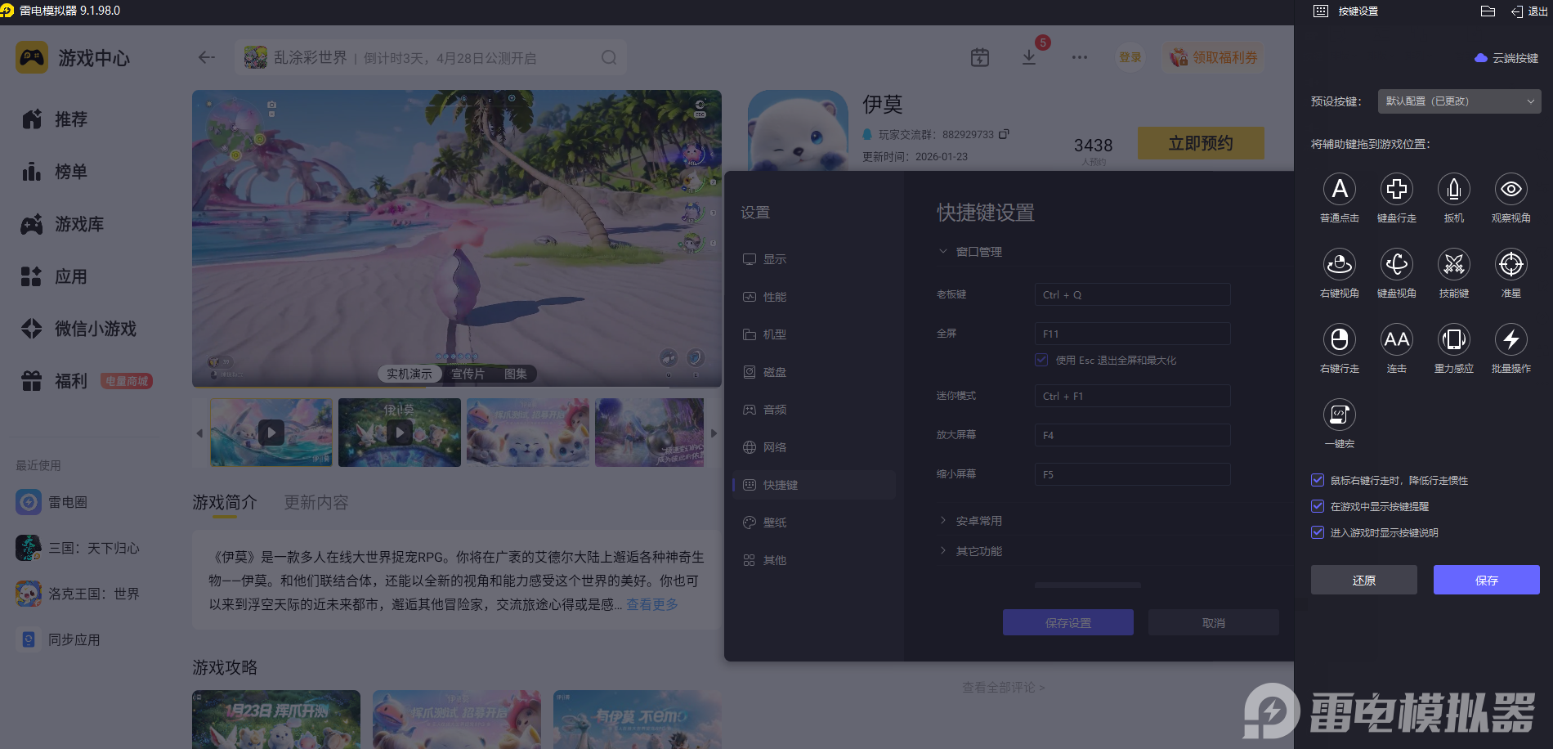The height and width of the screenshot is (749, 1553).
Task: Select the 键盘行走 keyboard walk icon
Action: [x=1397, y=189]
